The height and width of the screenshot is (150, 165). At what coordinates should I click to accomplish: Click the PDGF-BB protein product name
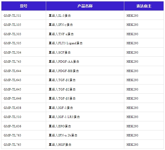click(64, 71)
